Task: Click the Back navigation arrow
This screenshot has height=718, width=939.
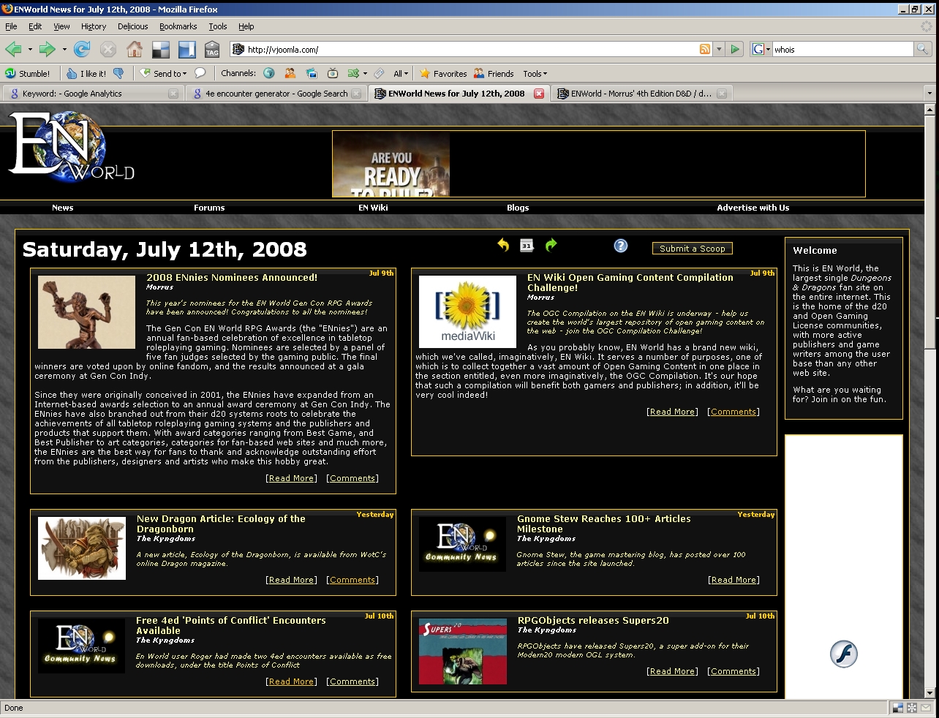Action: coord(13,49)
